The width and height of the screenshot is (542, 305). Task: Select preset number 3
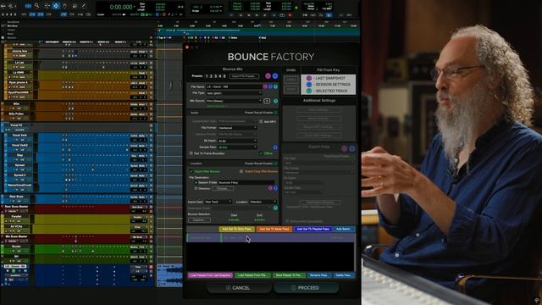pyautogui.click(x=216, y=76)
